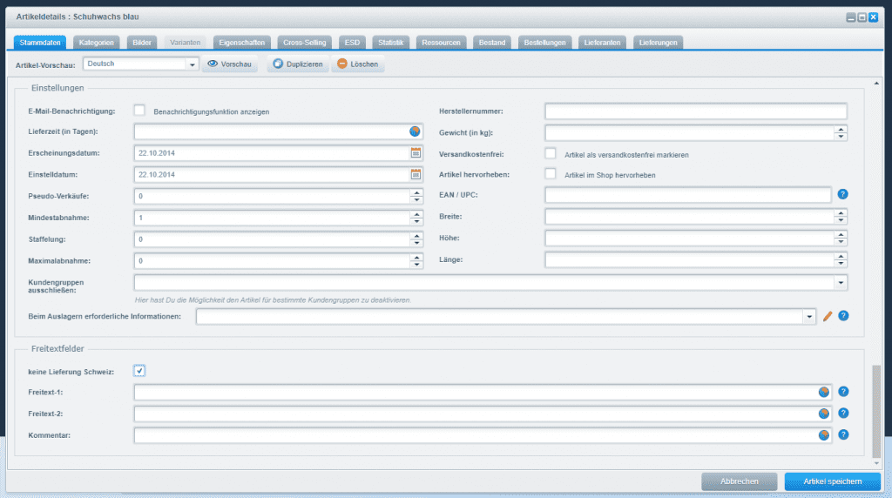The height and width of the screenshot is (498, 892).
Task: Switch to the Kategorien tab
Action: [95, 42]
